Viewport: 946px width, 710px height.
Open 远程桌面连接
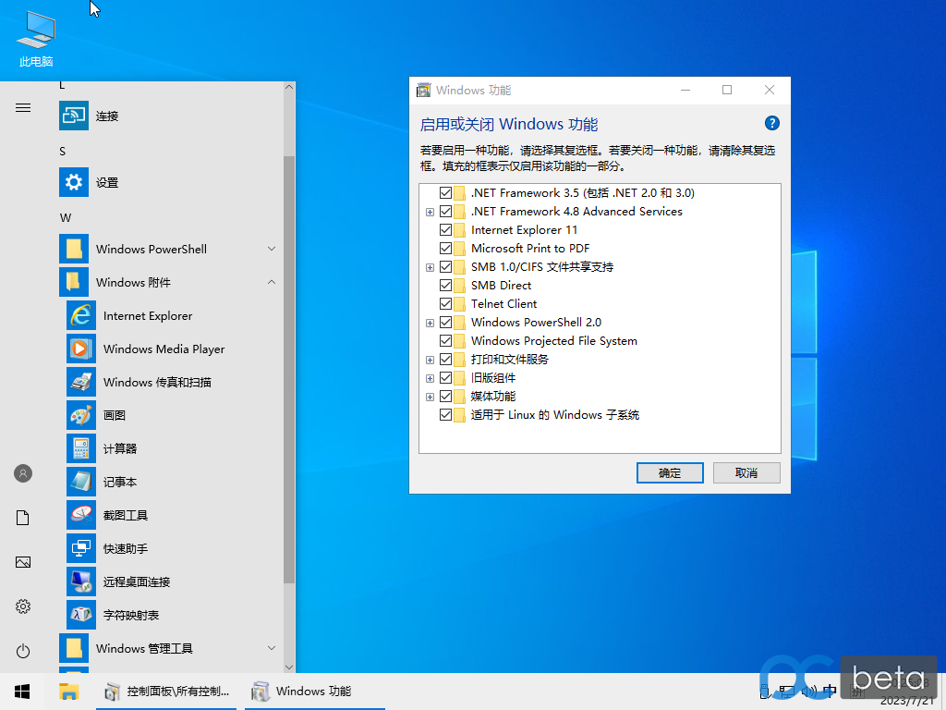click(x=171, y=581)
